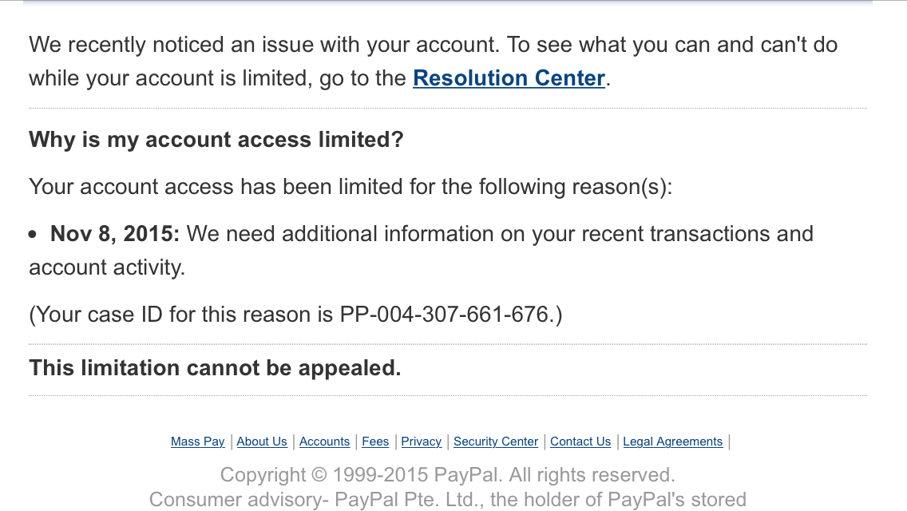
Task: Open the Resolution Center link
Action: pos(509,78)
